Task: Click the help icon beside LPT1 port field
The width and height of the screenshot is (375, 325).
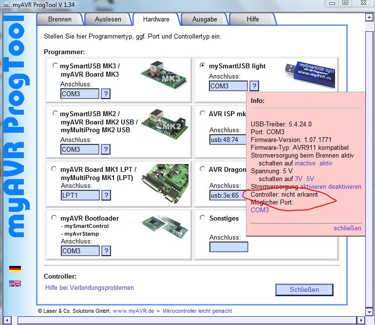Action: [106, 195]
